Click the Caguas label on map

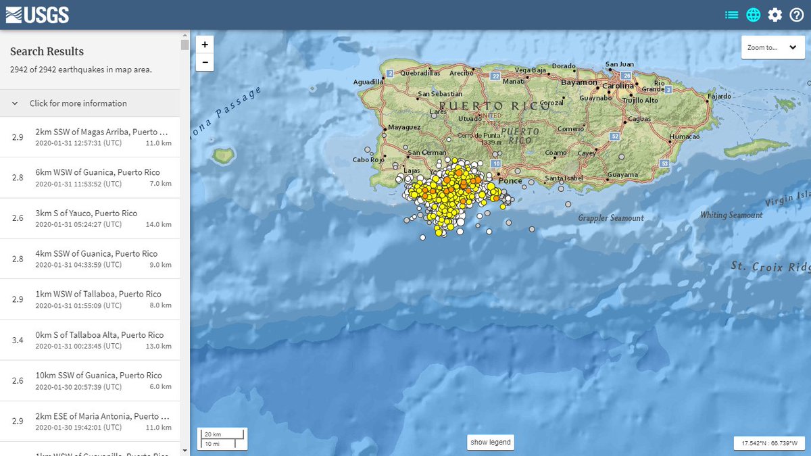click(x=639, y=119)
